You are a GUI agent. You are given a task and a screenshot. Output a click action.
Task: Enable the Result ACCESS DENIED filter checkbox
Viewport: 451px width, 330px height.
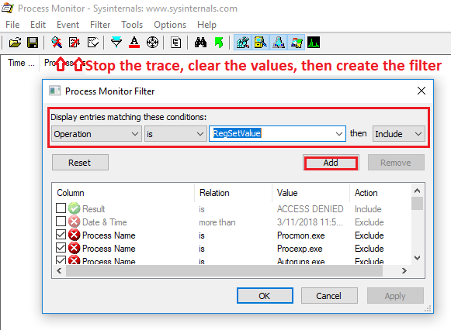61,208
